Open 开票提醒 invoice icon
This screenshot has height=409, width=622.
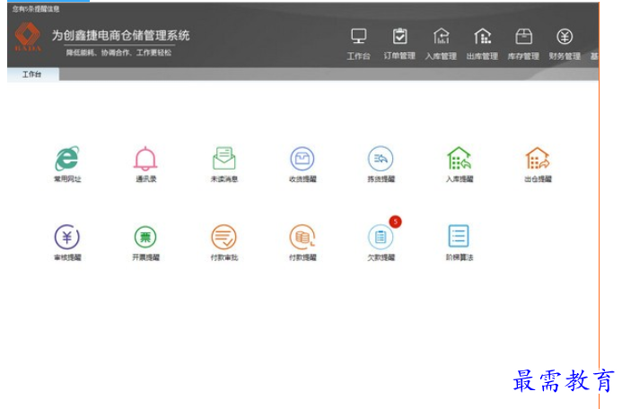145,237
